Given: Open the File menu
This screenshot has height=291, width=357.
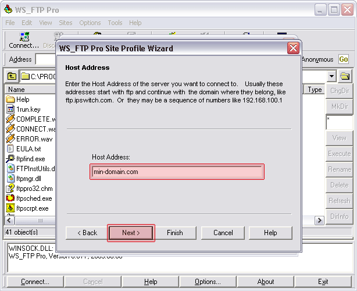Looking at the screenshot, I should point(10,23).
